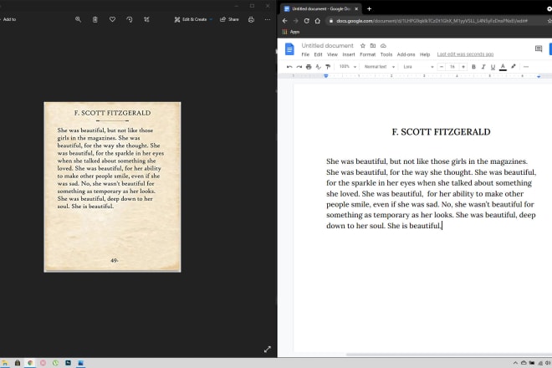Show more toolbar options in Docs
The image size is (552, 368).
[526, 67]
